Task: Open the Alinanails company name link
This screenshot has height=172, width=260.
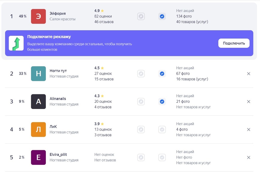Action: pos(58,99)
